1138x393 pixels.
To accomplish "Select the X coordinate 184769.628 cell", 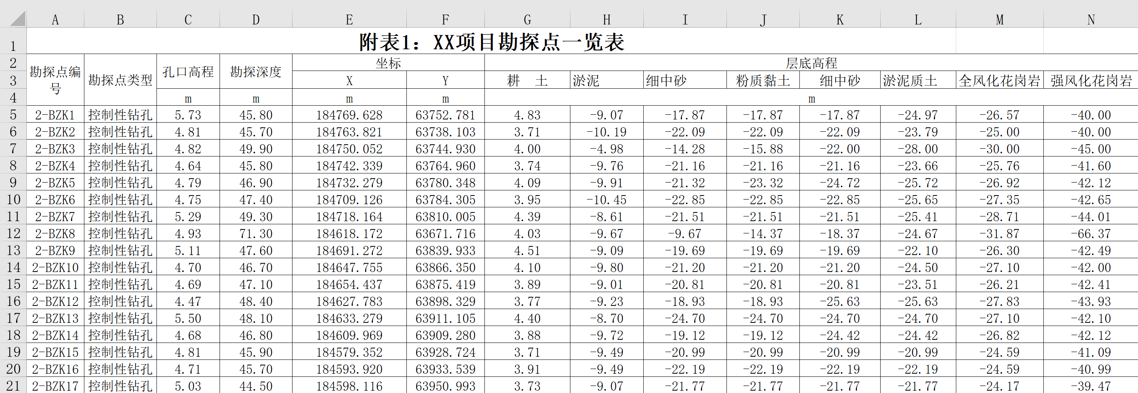I will [348, 114].
